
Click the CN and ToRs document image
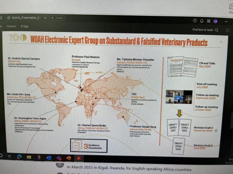pos(183,67)
